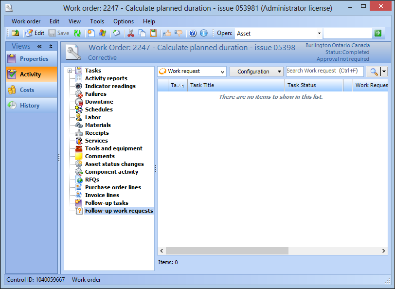
Task: Select Tasks in the tree
Action: click(x=93, y=71)
